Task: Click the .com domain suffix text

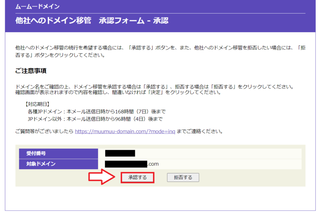Action: 154,164
